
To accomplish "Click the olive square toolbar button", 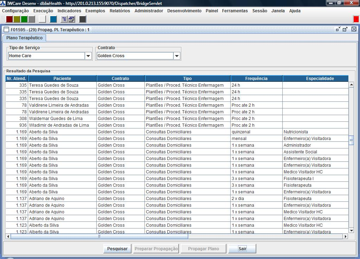I will pyautogui.click(x=17, y=19).
